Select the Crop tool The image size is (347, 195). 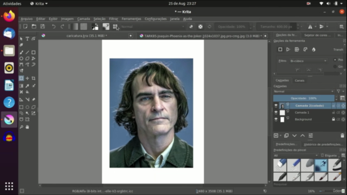[34, 78]
